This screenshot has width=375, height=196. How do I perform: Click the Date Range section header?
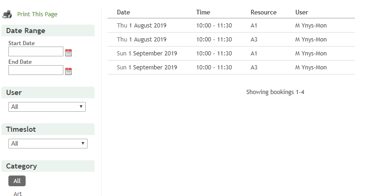pyautogui.click(x=26, y=31)
